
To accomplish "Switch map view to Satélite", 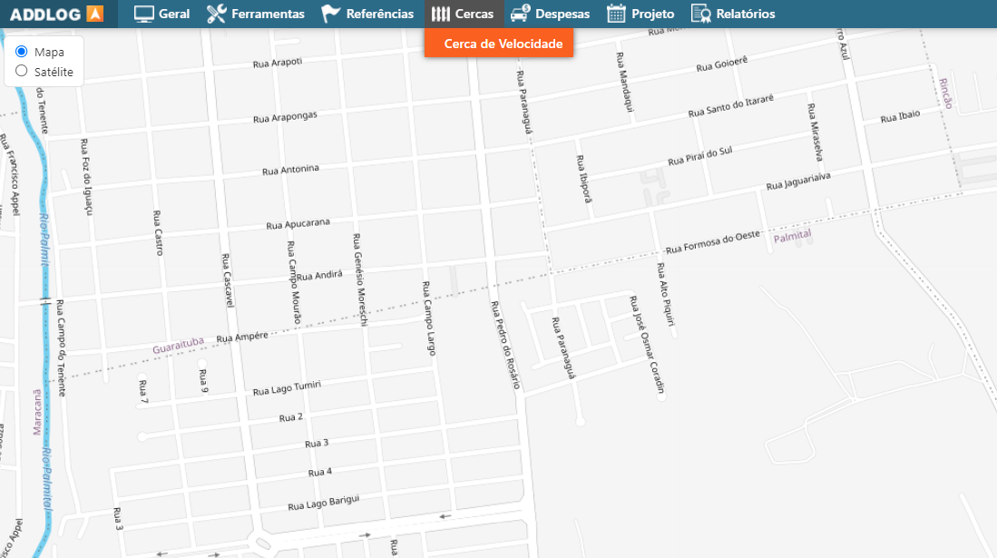I will click(22, 71).
